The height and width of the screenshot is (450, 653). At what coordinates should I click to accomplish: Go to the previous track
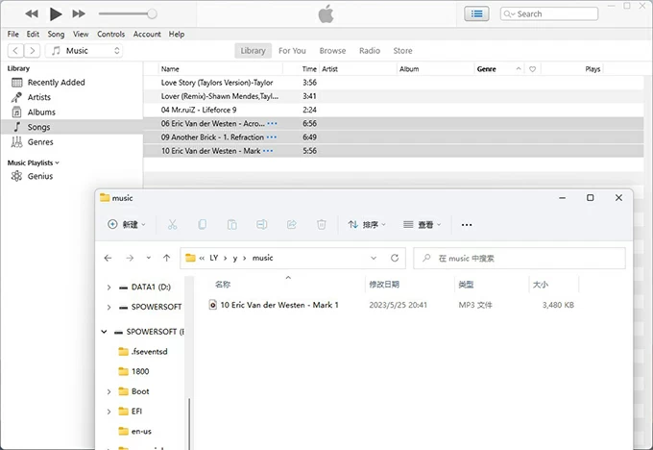(32, 13)
